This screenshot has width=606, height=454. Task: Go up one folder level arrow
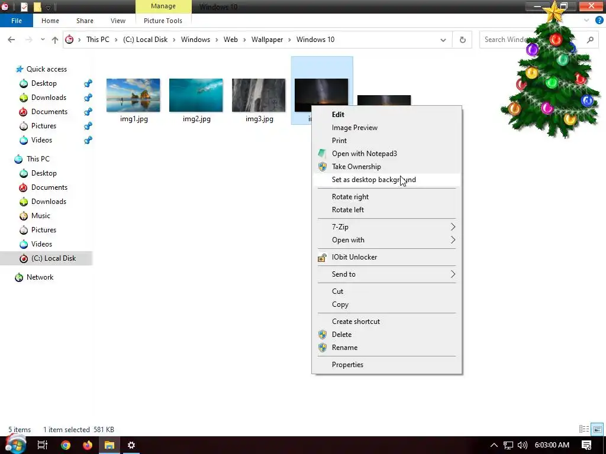click(55, 40)
